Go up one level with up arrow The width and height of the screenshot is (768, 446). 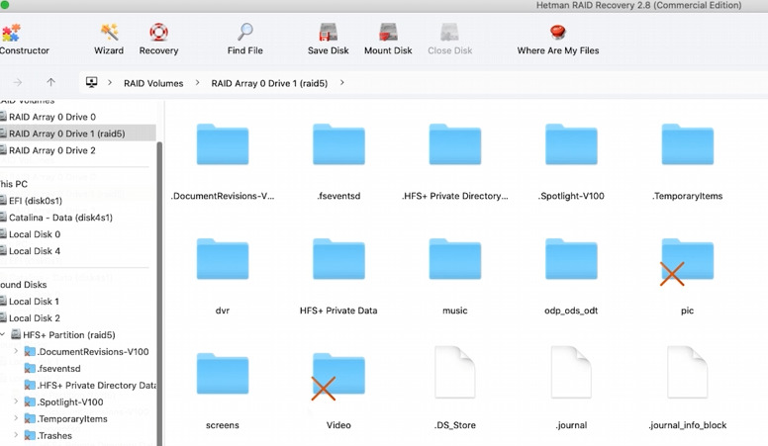[50, 83]
